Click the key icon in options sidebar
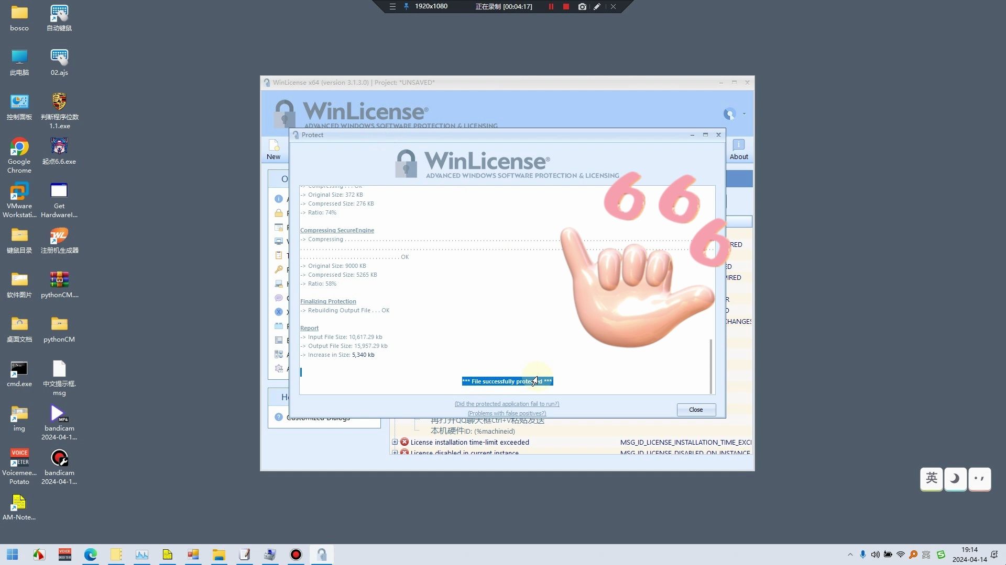1006x565 pixels. [279, 269]
